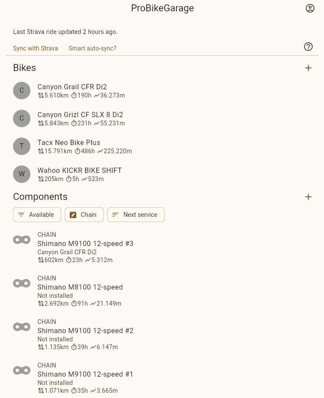Screen dimensions: 324x398
Task: Add a new component with plus icon
Action: tap(308, 197)
